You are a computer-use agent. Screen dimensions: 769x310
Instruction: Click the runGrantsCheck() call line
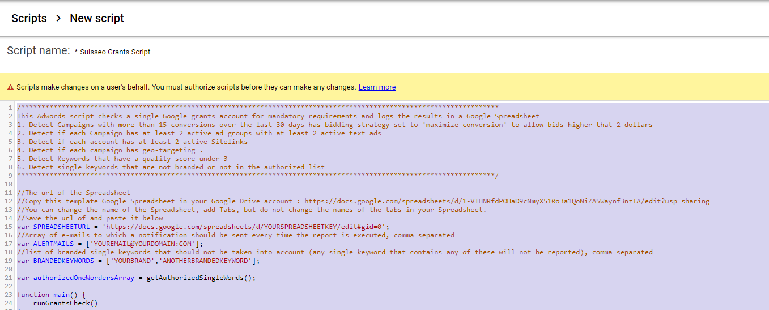(65, 303)
